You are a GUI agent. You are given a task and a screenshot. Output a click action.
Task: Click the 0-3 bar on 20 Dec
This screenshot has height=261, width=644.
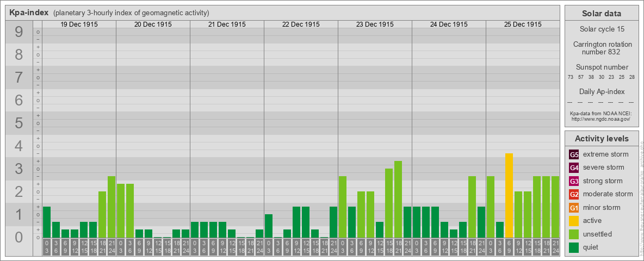click(121, 210)
